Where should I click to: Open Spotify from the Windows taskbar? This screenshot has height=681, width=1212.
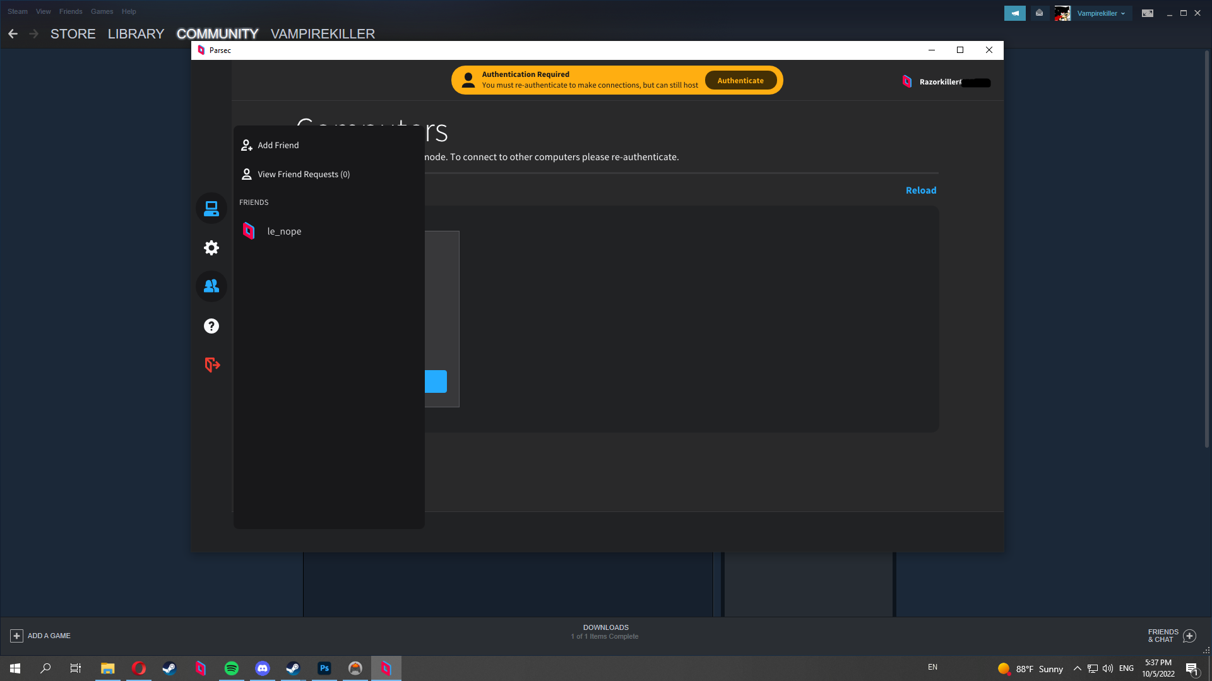click(232, 668)
